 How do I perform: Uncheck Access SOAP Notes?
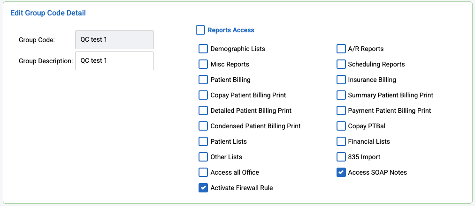click(341, 172)
